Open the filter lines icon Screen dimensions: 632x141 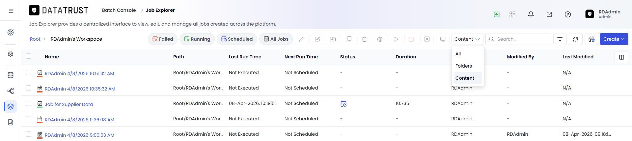tap(560, 39)
